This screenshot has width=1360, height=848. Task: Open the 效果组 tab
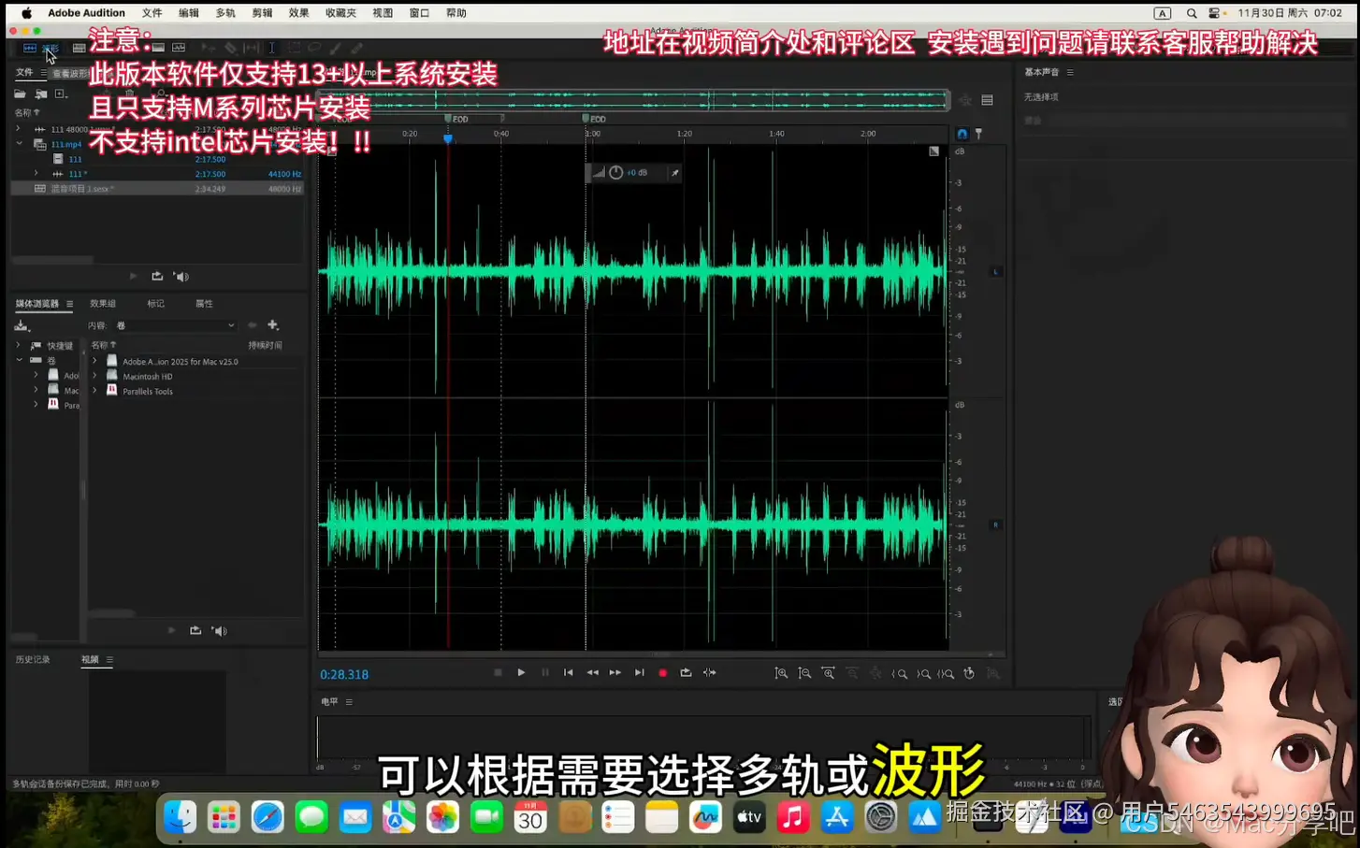[x=103, y=304]
